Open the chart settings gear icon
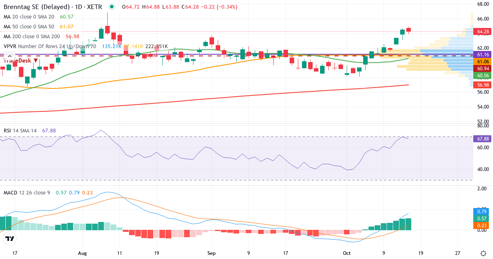This screenshot has width=493, height=259. pyautogui.click(x=484, y=254)
